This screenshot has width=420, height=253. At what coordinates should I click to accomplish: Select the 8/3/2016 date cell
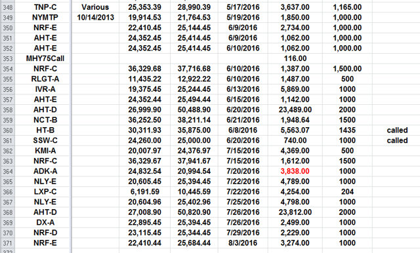pyautogui.click(x=243, y=243)
